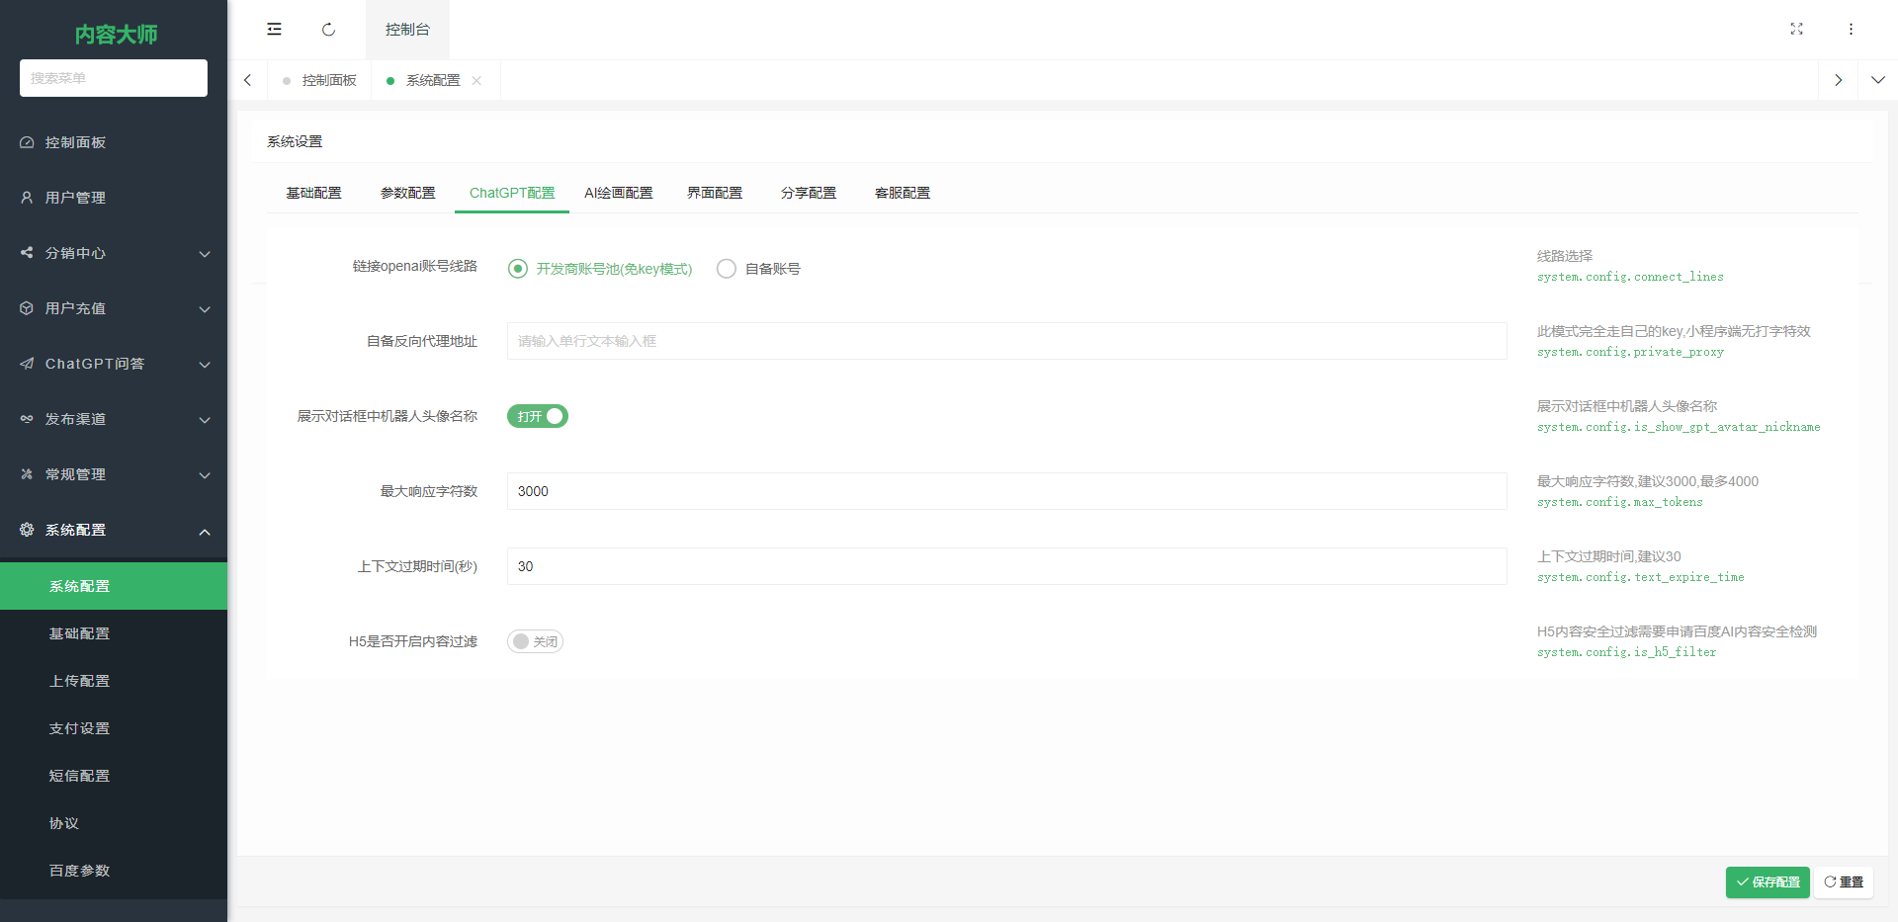Click system.config.text_expire_time text
The height and width of the screenshot is (922, 1898).
(1641, 577)
